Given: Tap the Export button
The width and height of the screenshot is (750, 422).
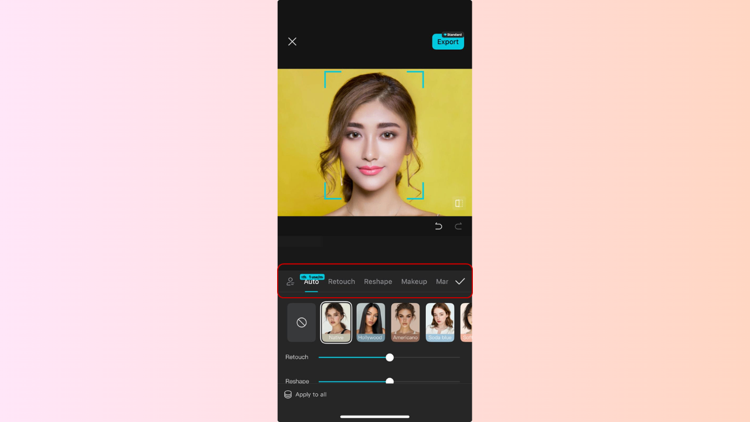Looking at the screenshot, I should click(448, 42).
